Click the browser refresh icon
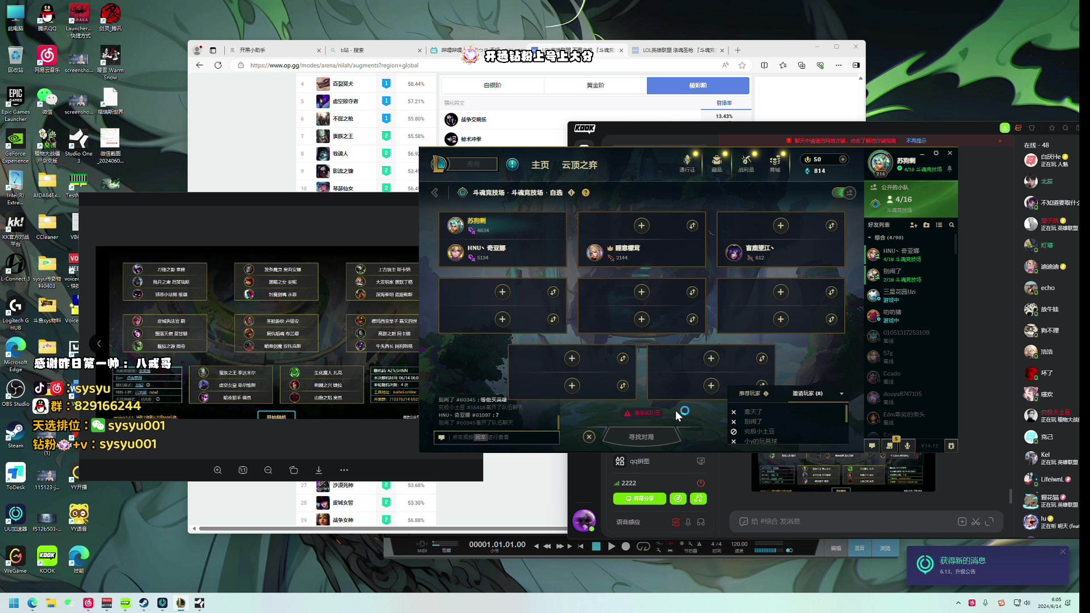Screen dimensions: 1090x613 point(218,65)
